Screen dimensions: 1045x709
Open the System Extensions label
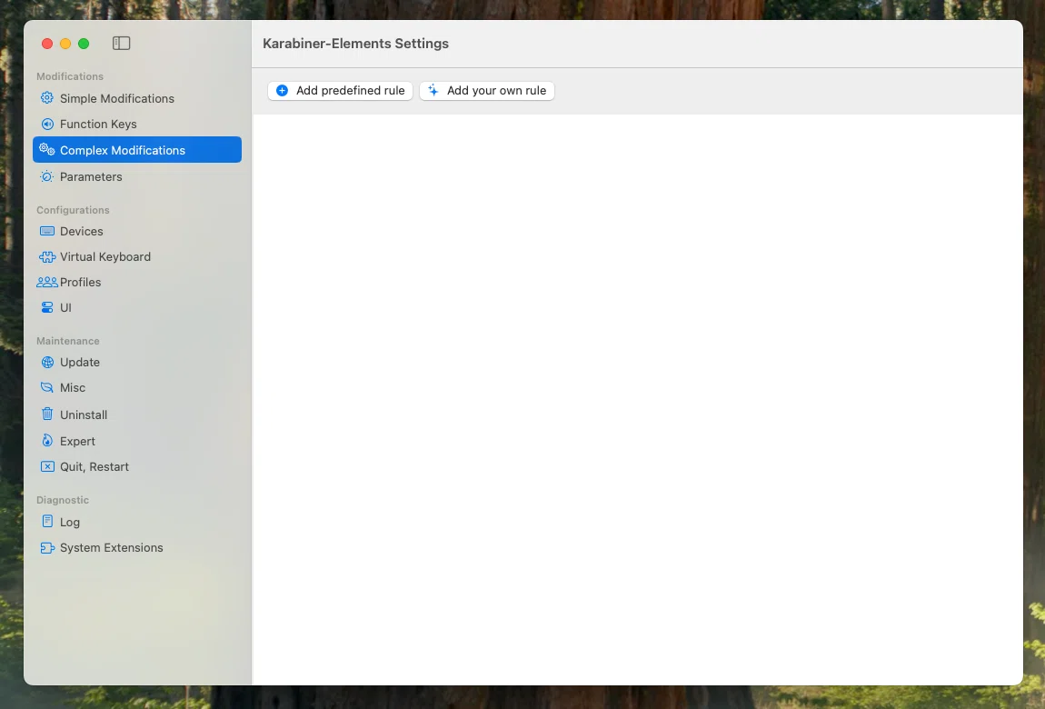[111, 548]
